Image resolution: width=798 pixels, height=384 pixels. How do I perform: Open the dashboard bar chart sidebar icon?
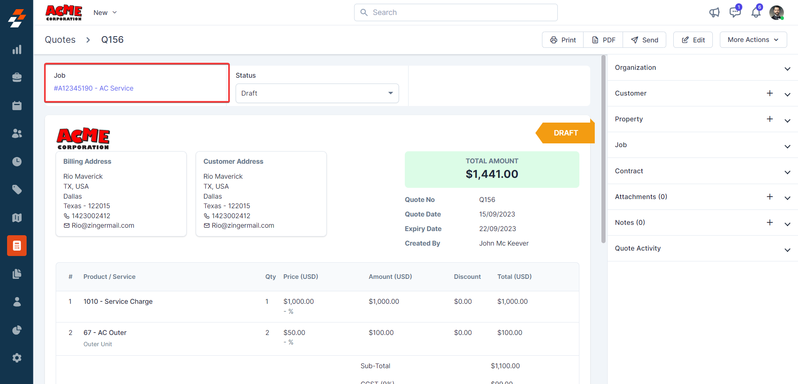[17, 50]
